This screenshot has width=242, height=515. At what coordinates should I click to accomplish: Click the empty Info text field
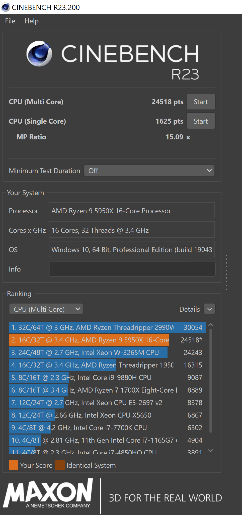pyautogui.click(x=132, y=269)
